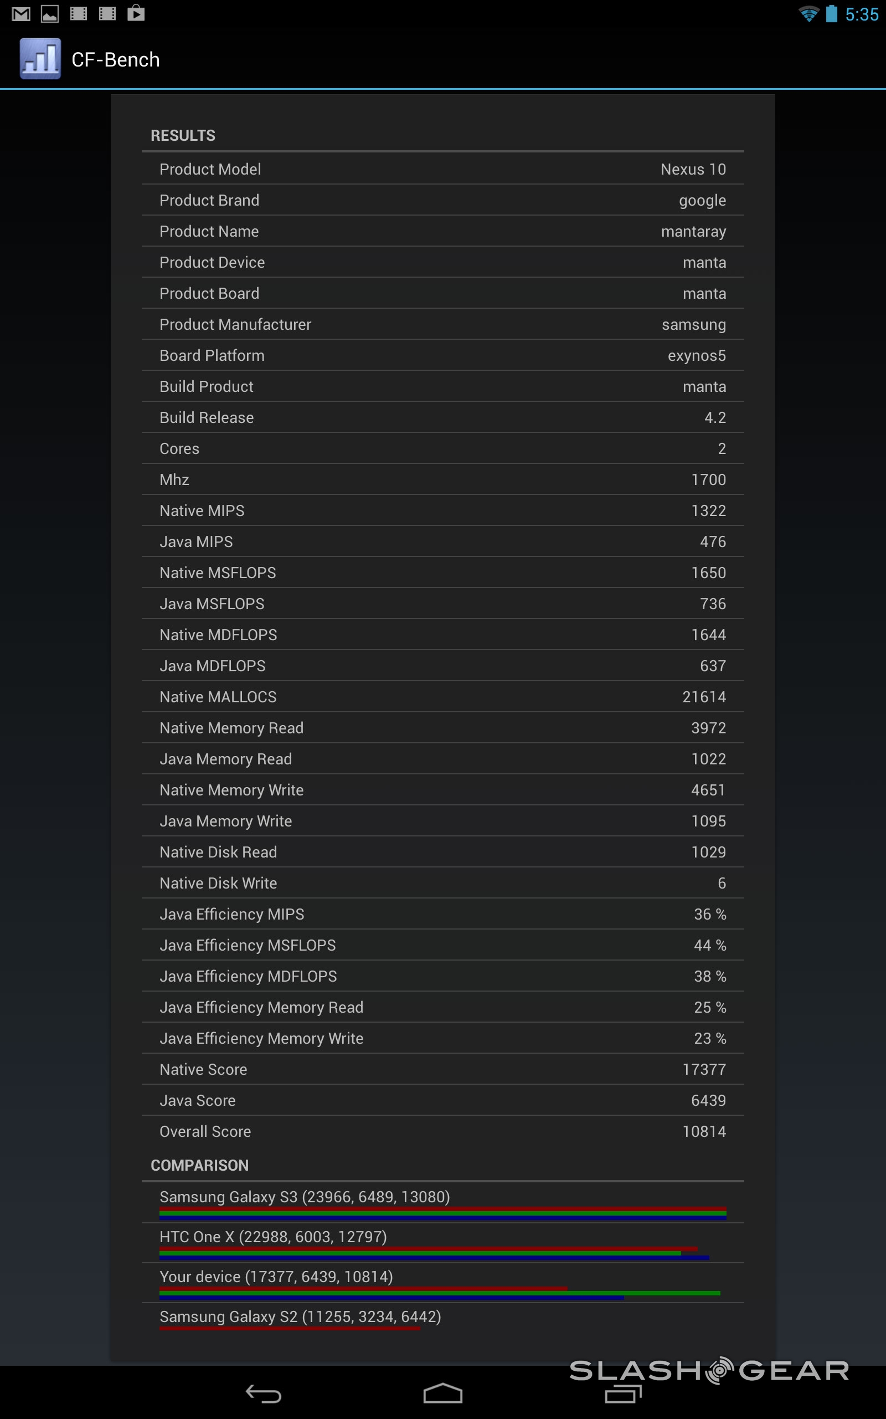The width and height of the screenshot is (886, 1419).
Task: Tap the Board Platform exynos5 row
Action: click(442, 355)
